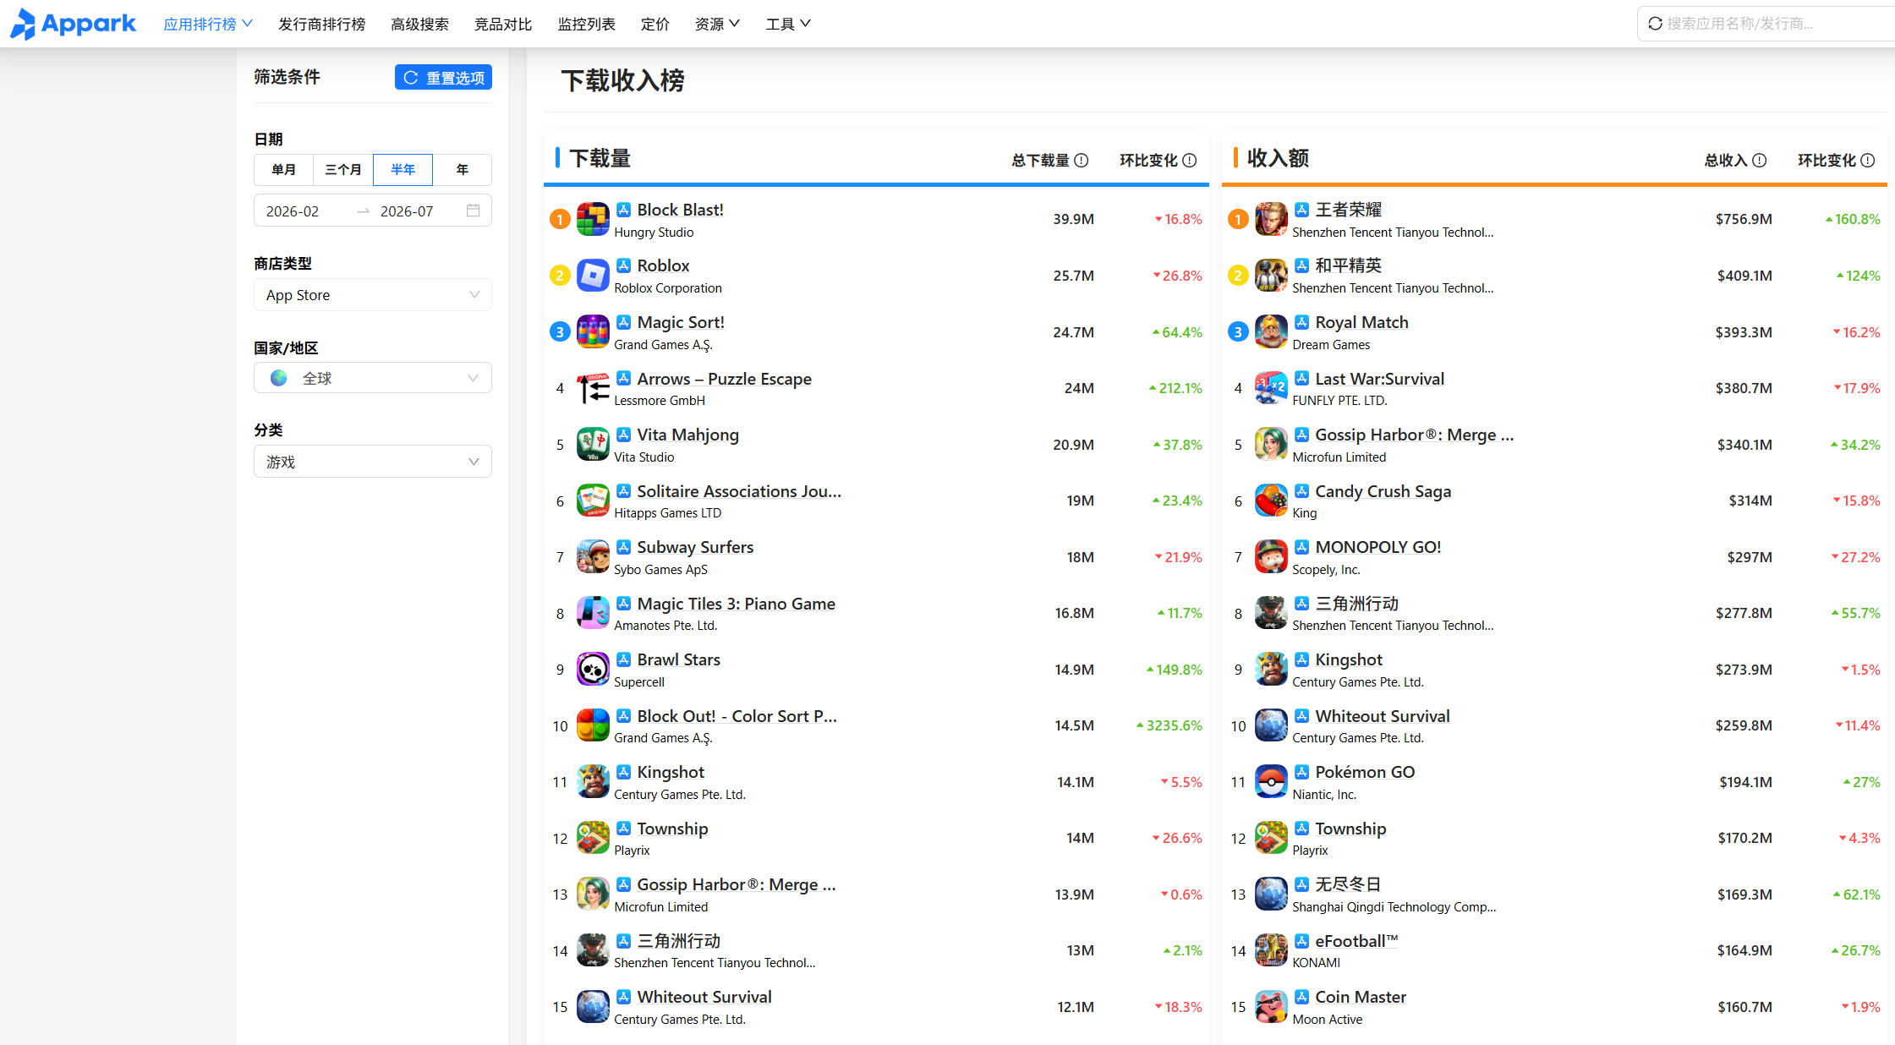Screen dimensions: 1895x1045
Task: Open the Township downloads link
Action: (672, 829)
